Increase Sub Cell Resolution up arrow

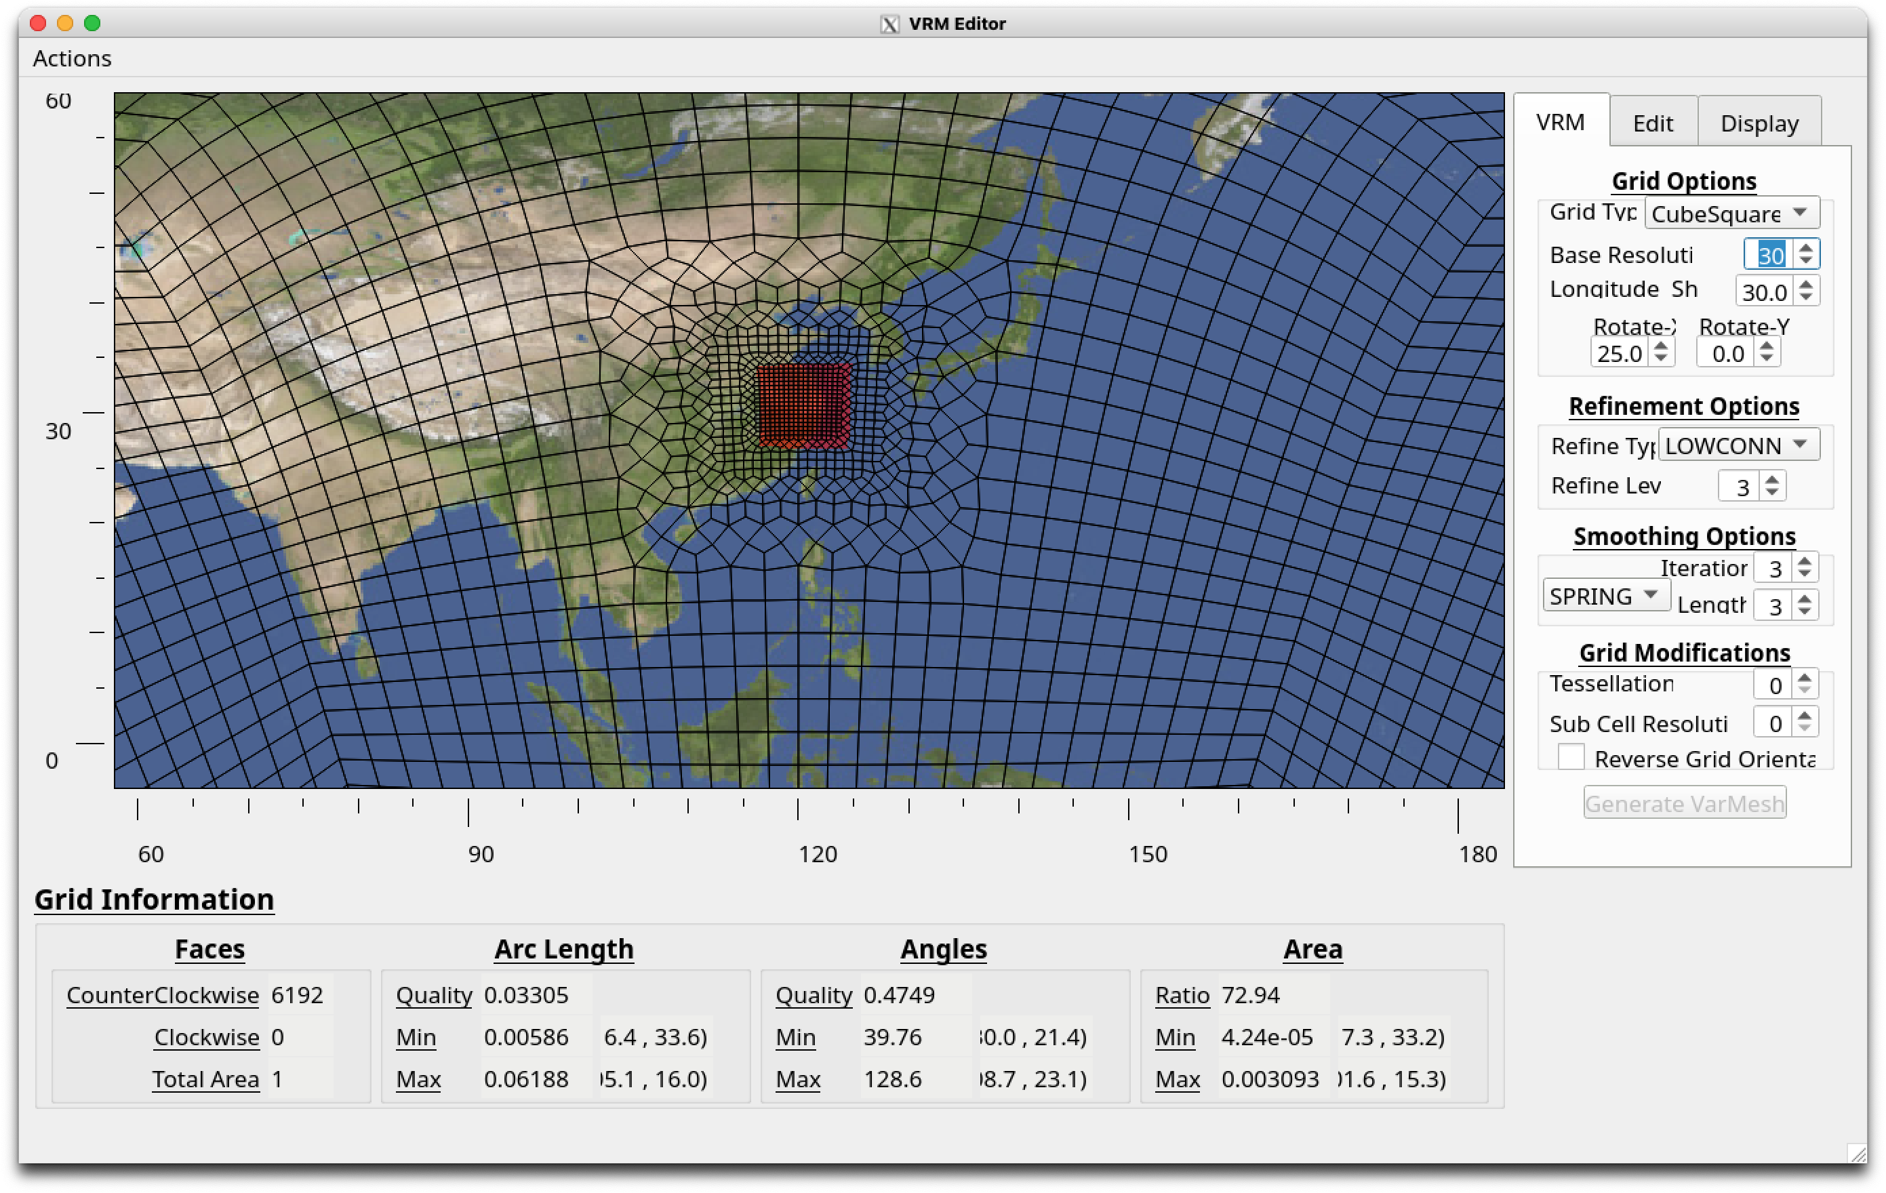pos(1805,715)
